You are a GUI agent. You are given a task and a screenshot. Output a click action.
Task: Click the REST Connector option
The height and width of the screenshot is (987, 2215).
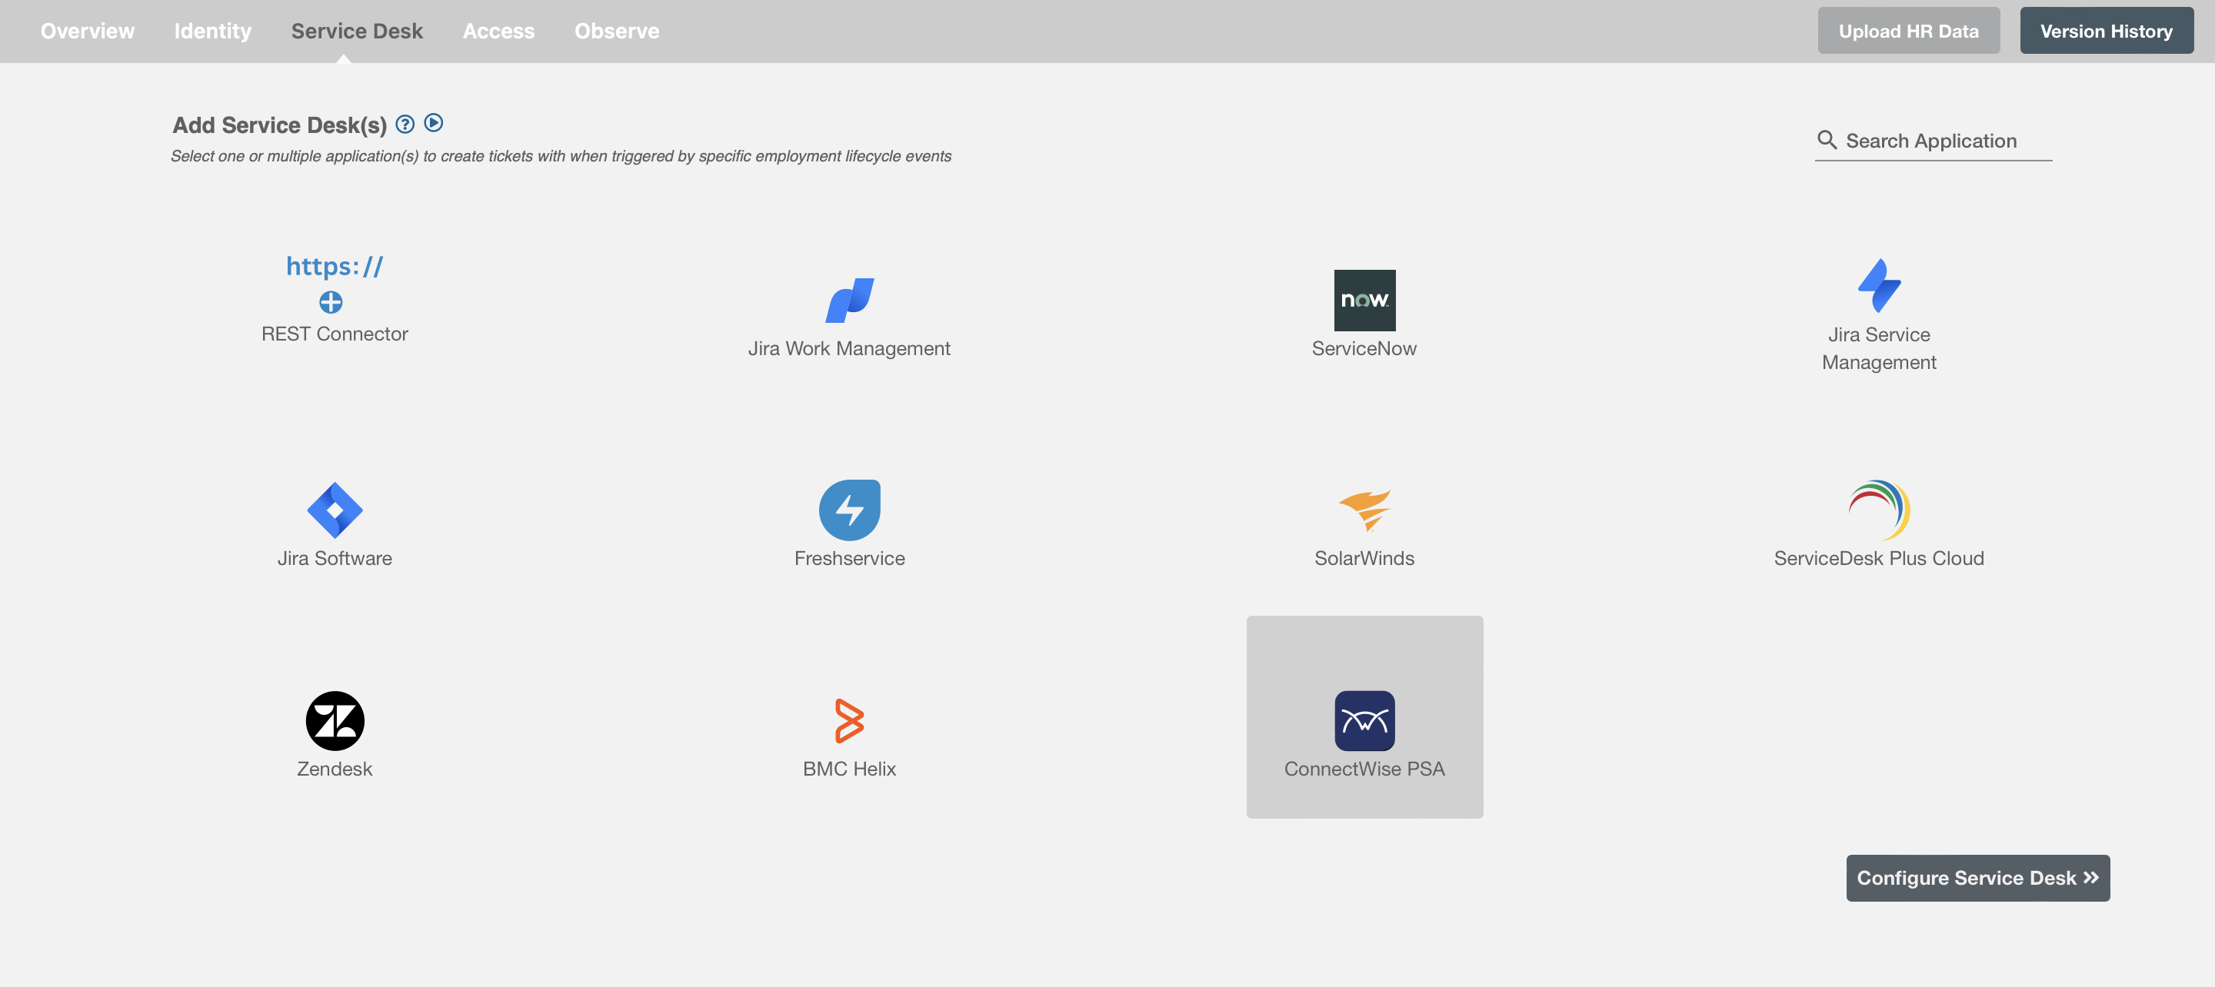(x=335, y=292)
